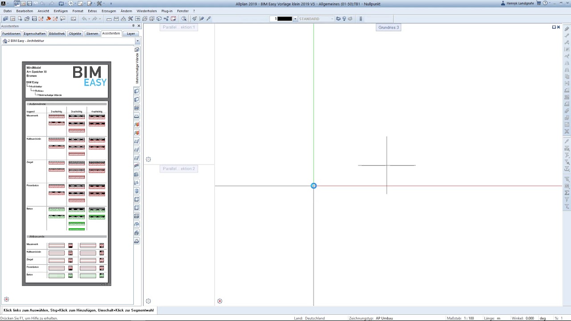This screenshot has width=571, height=321.
Task: Click the measure ruler icon in toolbar
Action: [x=109, y=19]
